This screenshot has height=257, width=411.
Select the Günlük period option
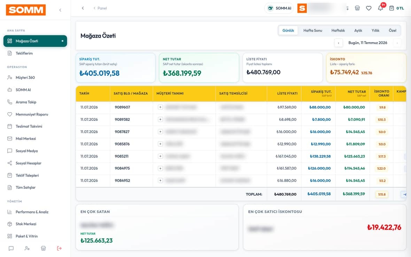[288, 30]
